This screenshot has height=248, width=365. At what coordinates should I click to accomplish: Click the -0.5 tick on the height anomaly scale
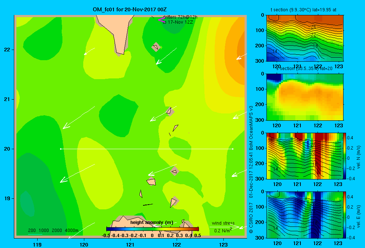106,236
